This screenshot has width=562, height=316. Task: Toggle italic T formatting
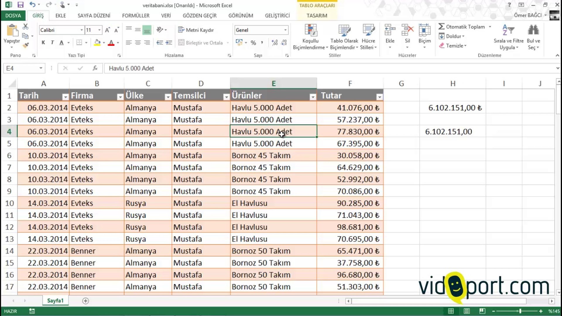coord(52,43)
